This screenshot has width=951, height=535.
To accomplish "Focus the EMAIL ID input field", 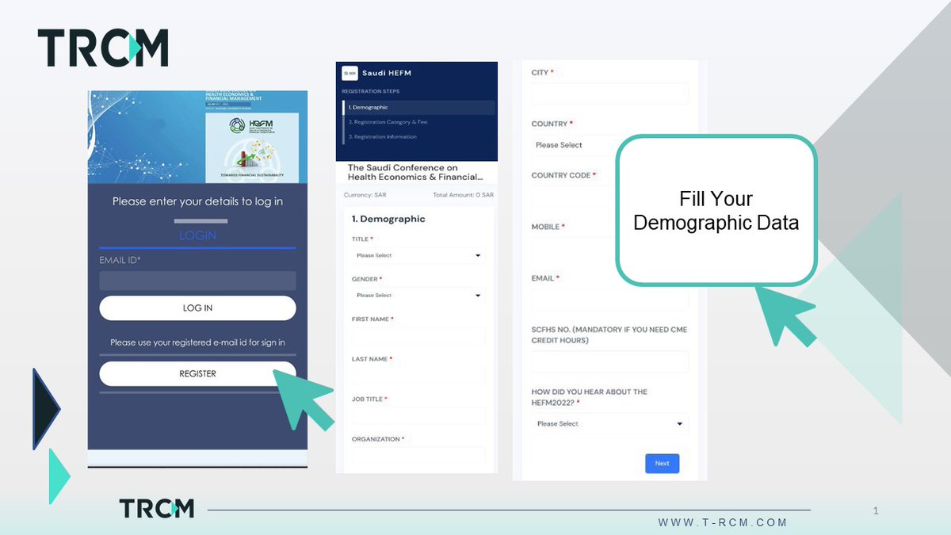I will click(x=197, y=281).
